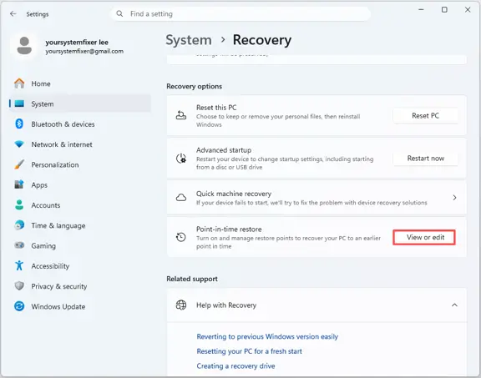Open the Apps settings
The width and height of the screenshot is (481, 378).
click(80, 185)
